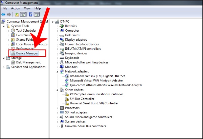Open the Action menu
The image size is (203, 139).
[15, 8]
